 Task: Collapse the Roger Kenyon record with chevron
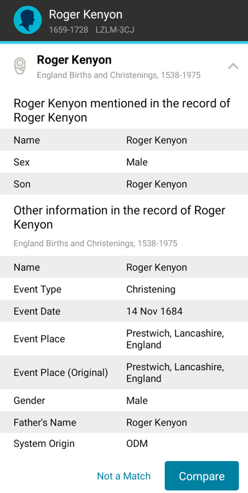tap(233, 66)
